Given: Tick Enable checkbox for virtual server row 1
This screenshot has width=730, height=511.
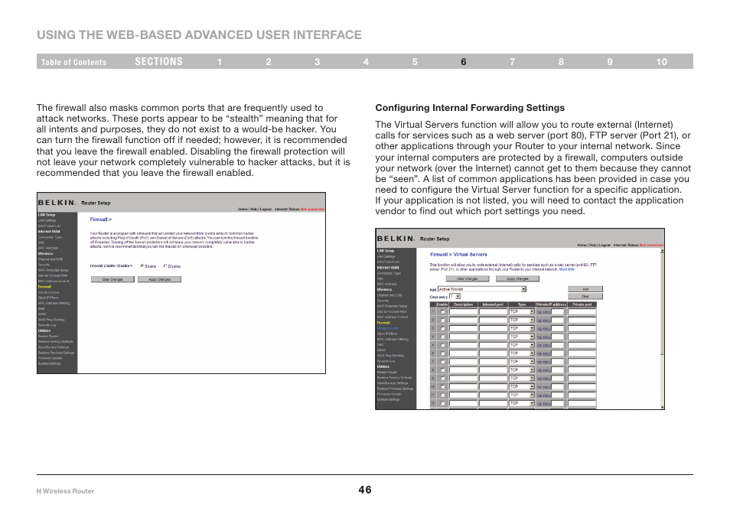Looking at the screenshot, I should click(x=442, y=312).
